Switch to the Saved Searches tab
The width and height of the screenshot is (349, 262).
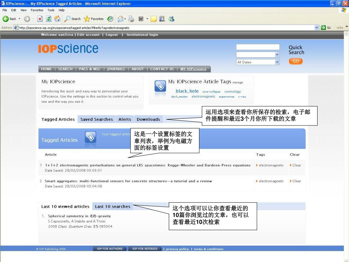point(96,119)
